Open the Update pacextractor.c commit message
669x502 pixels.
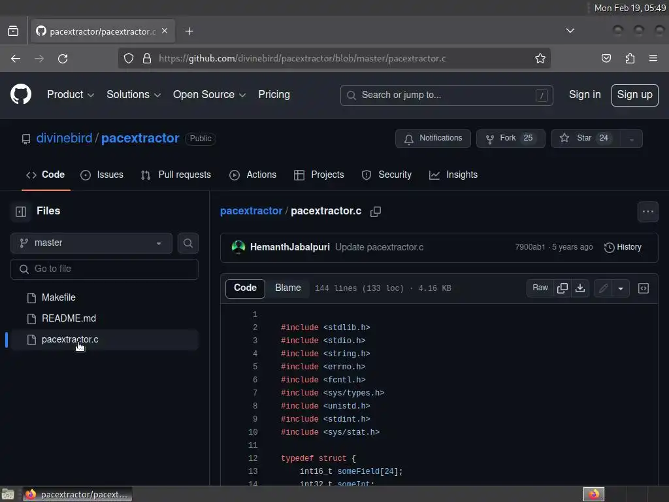pyautogui.click(x=380, y=247)
